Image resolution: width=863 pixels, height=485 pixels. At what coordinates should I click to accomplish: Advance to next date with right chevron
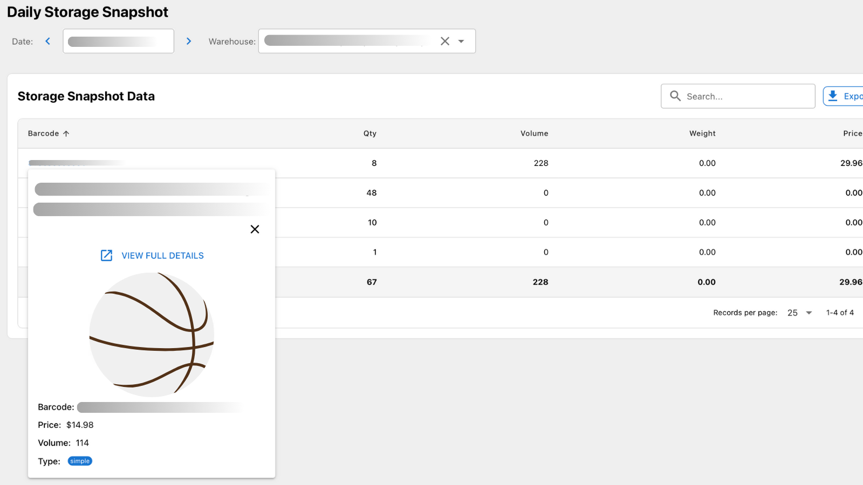189,41
